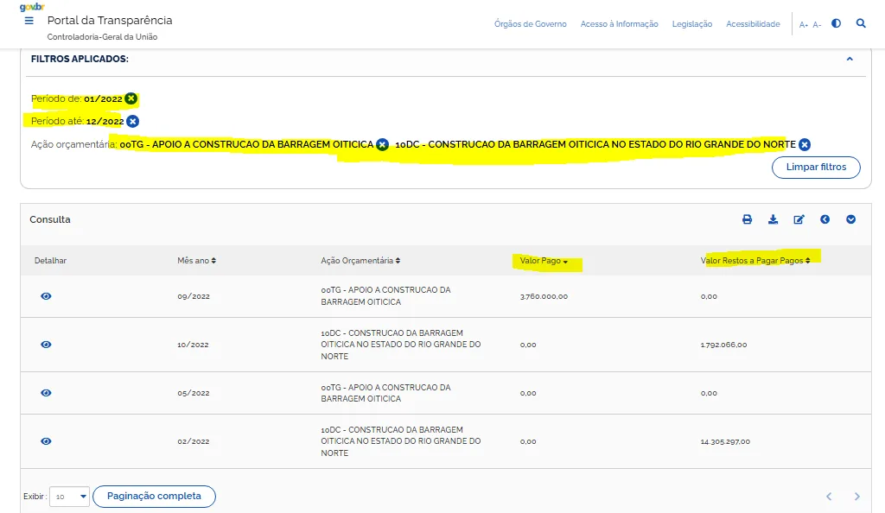Remove the 10DC Construcao da Barragem filter

click(x=805, y=144)
